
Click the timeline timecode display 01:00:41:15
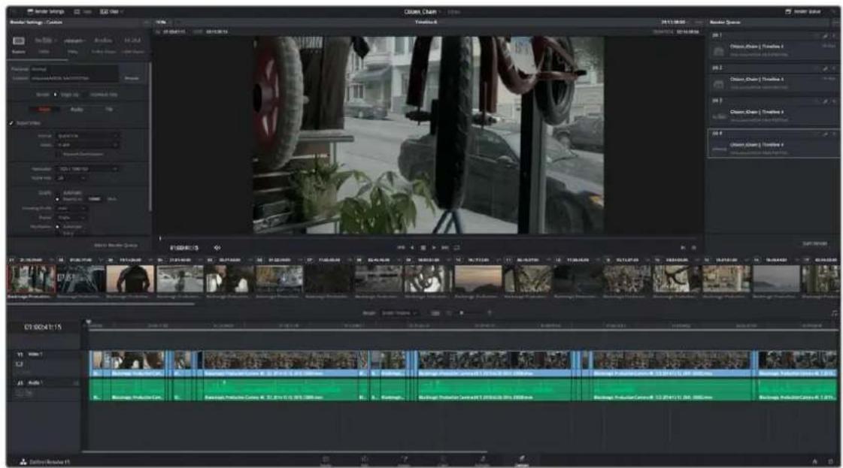43,327
